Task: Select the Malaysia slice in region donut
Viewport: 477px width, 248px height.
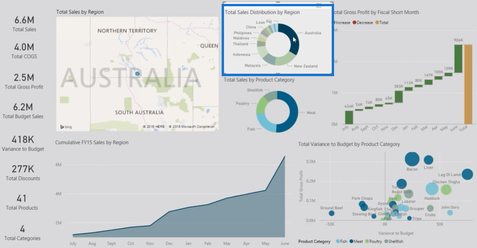Action: pyautogui.click(x=269, y=59)
